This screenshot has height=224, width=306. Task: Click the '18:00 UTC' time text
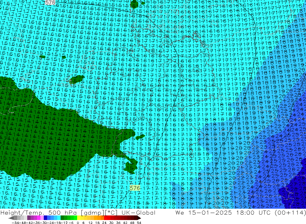pos(253,212)
